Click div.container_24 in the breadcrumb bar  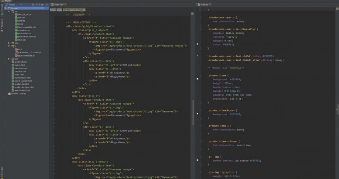[74, 10]
